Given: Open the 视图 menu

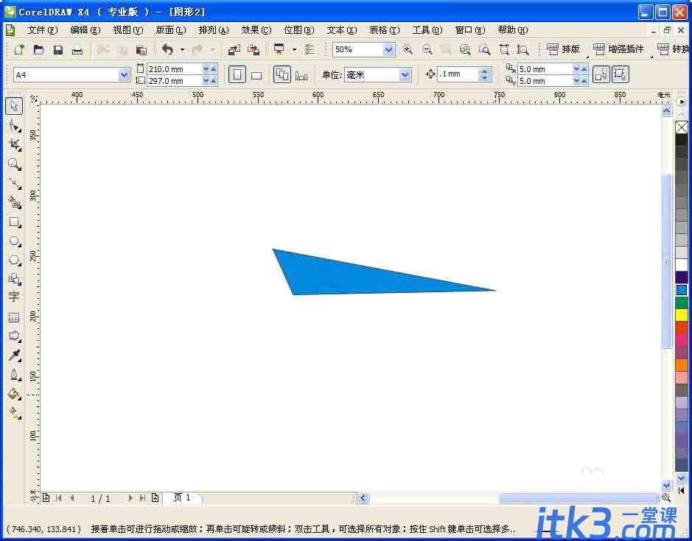Looking at the screenshot, I should point(128,30).
